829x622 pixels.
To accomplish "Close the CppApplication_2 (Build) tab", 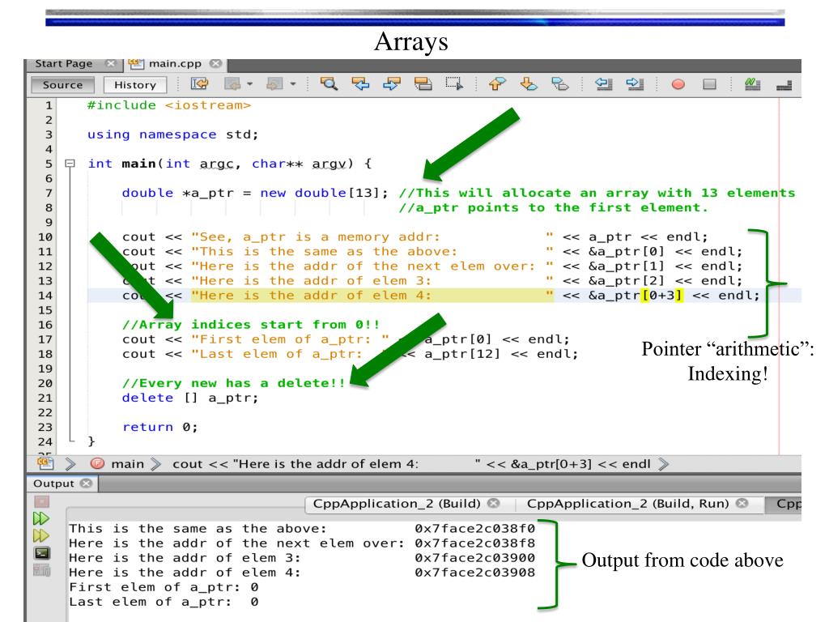I will [x=493, y=503].
